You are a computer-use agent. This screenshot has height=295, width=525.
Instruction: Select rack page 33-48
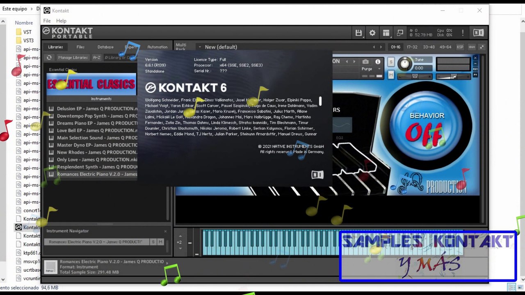pyautogui.click(x=429, y=47)
